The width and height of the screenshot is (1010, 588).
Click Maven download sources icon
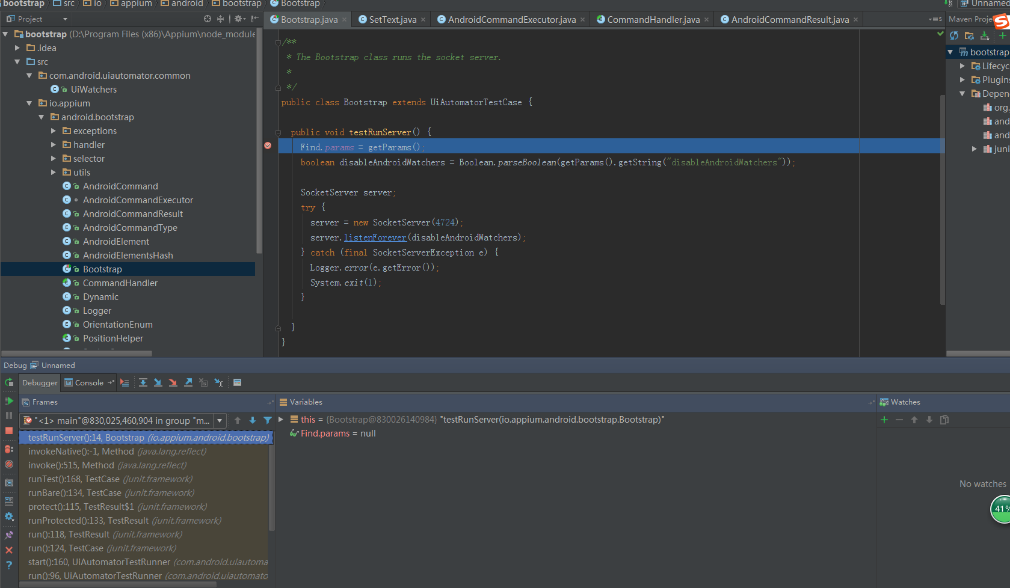click(x=985, y=36)
